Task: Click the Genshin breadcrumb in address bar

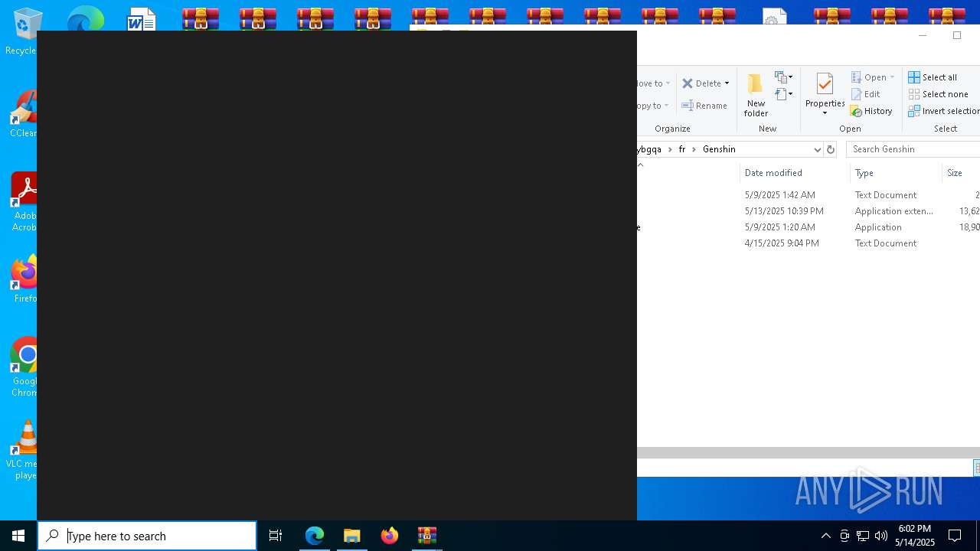Action: 719,149
